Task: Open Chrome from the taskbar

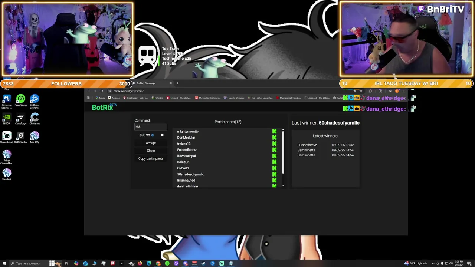Action: 158,263
